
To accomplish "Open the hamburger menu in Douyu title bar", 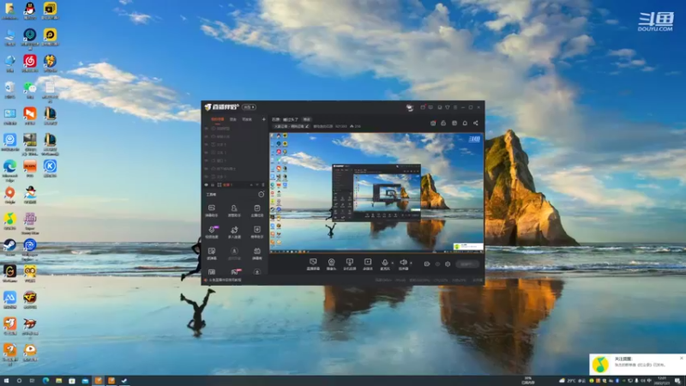I will point(455,107).
